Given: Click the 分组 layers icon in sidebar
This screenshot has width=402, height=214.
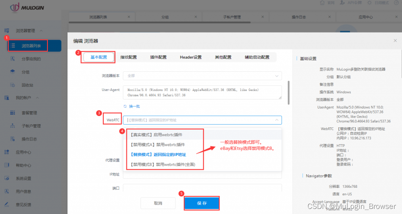Looking at the screenshot, I should (12, 72).
